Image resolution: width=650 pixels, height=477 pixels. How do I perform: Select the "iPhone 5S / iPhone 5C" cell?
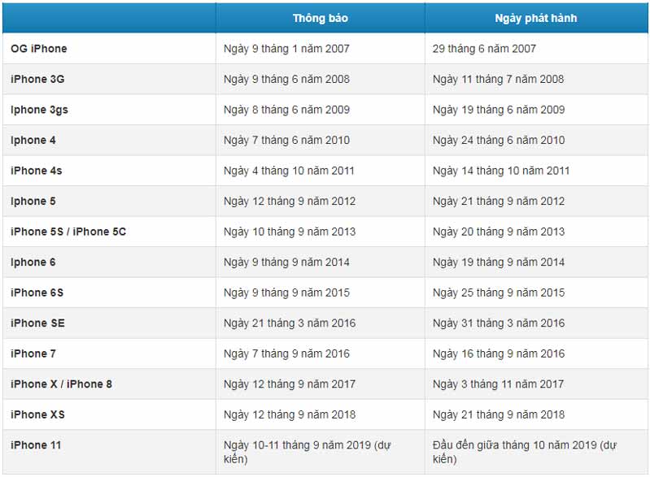coord(68,232)
